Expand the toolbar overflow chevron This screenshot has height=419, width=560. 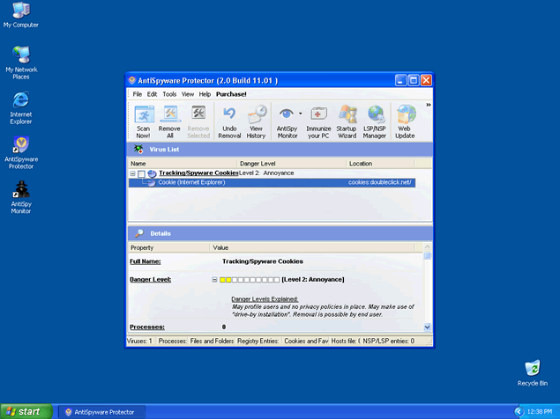(429, 106)
